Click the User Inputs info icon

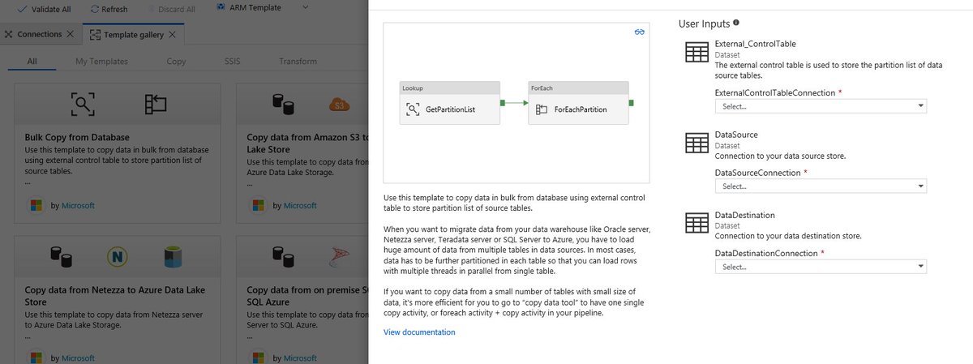tap(736, 24)
